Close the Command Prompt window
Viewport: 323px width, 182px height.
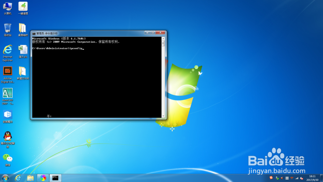[160, 33]
